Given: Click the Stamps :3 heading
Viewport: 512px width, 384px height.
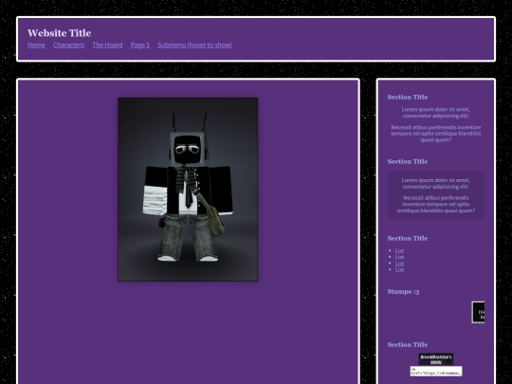Looking at the screenshot, I should [x=403, y=292].
